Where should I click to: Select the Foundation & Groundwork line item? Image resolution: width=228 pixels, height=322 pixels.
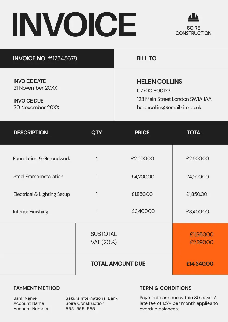(x=41, y=159)
